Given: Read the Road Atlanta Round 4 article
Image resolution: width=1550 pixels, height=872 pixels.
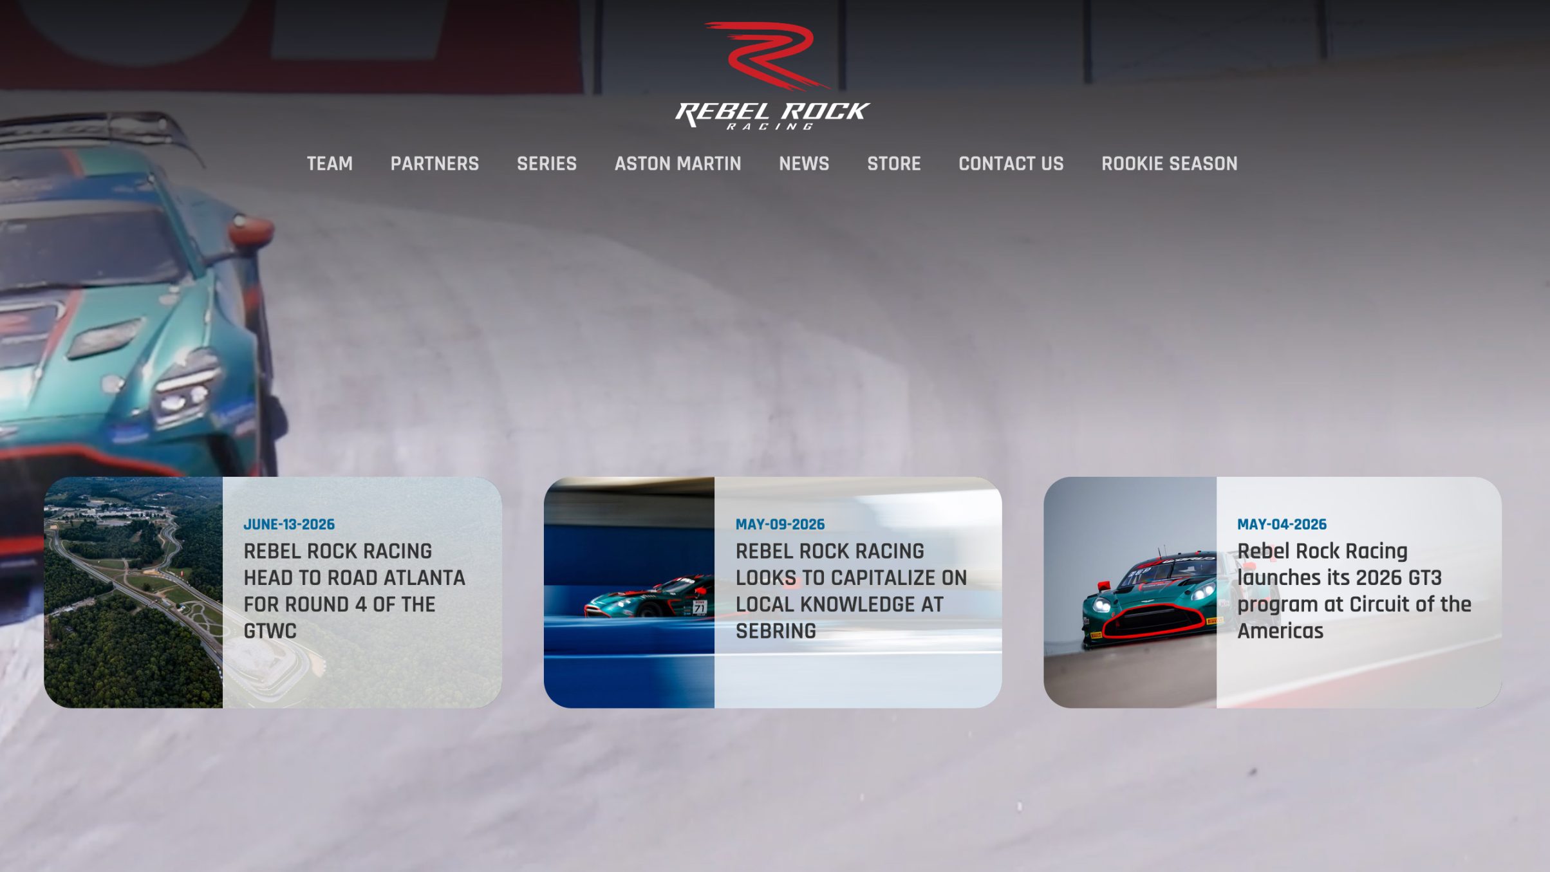Looking at the screenshot, I should point(354,591).
